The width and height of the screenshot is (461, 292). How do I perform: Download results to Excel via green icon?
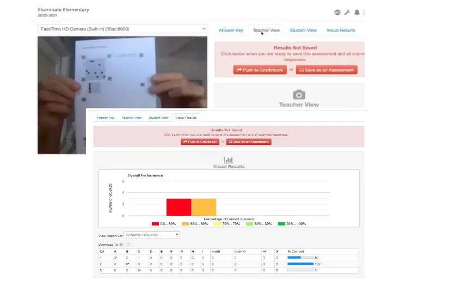tap(121, 245)
